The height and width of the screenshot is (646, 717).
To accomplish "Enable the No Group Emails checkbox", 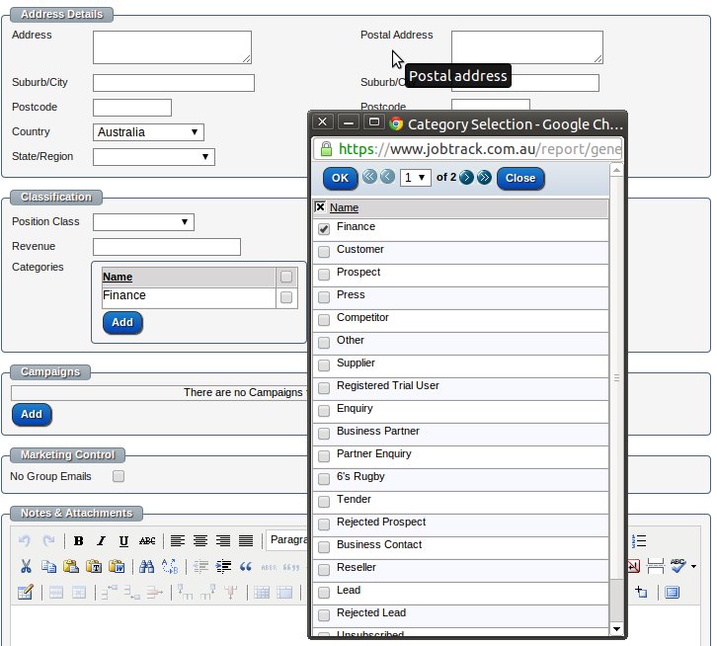I will 119,476.
